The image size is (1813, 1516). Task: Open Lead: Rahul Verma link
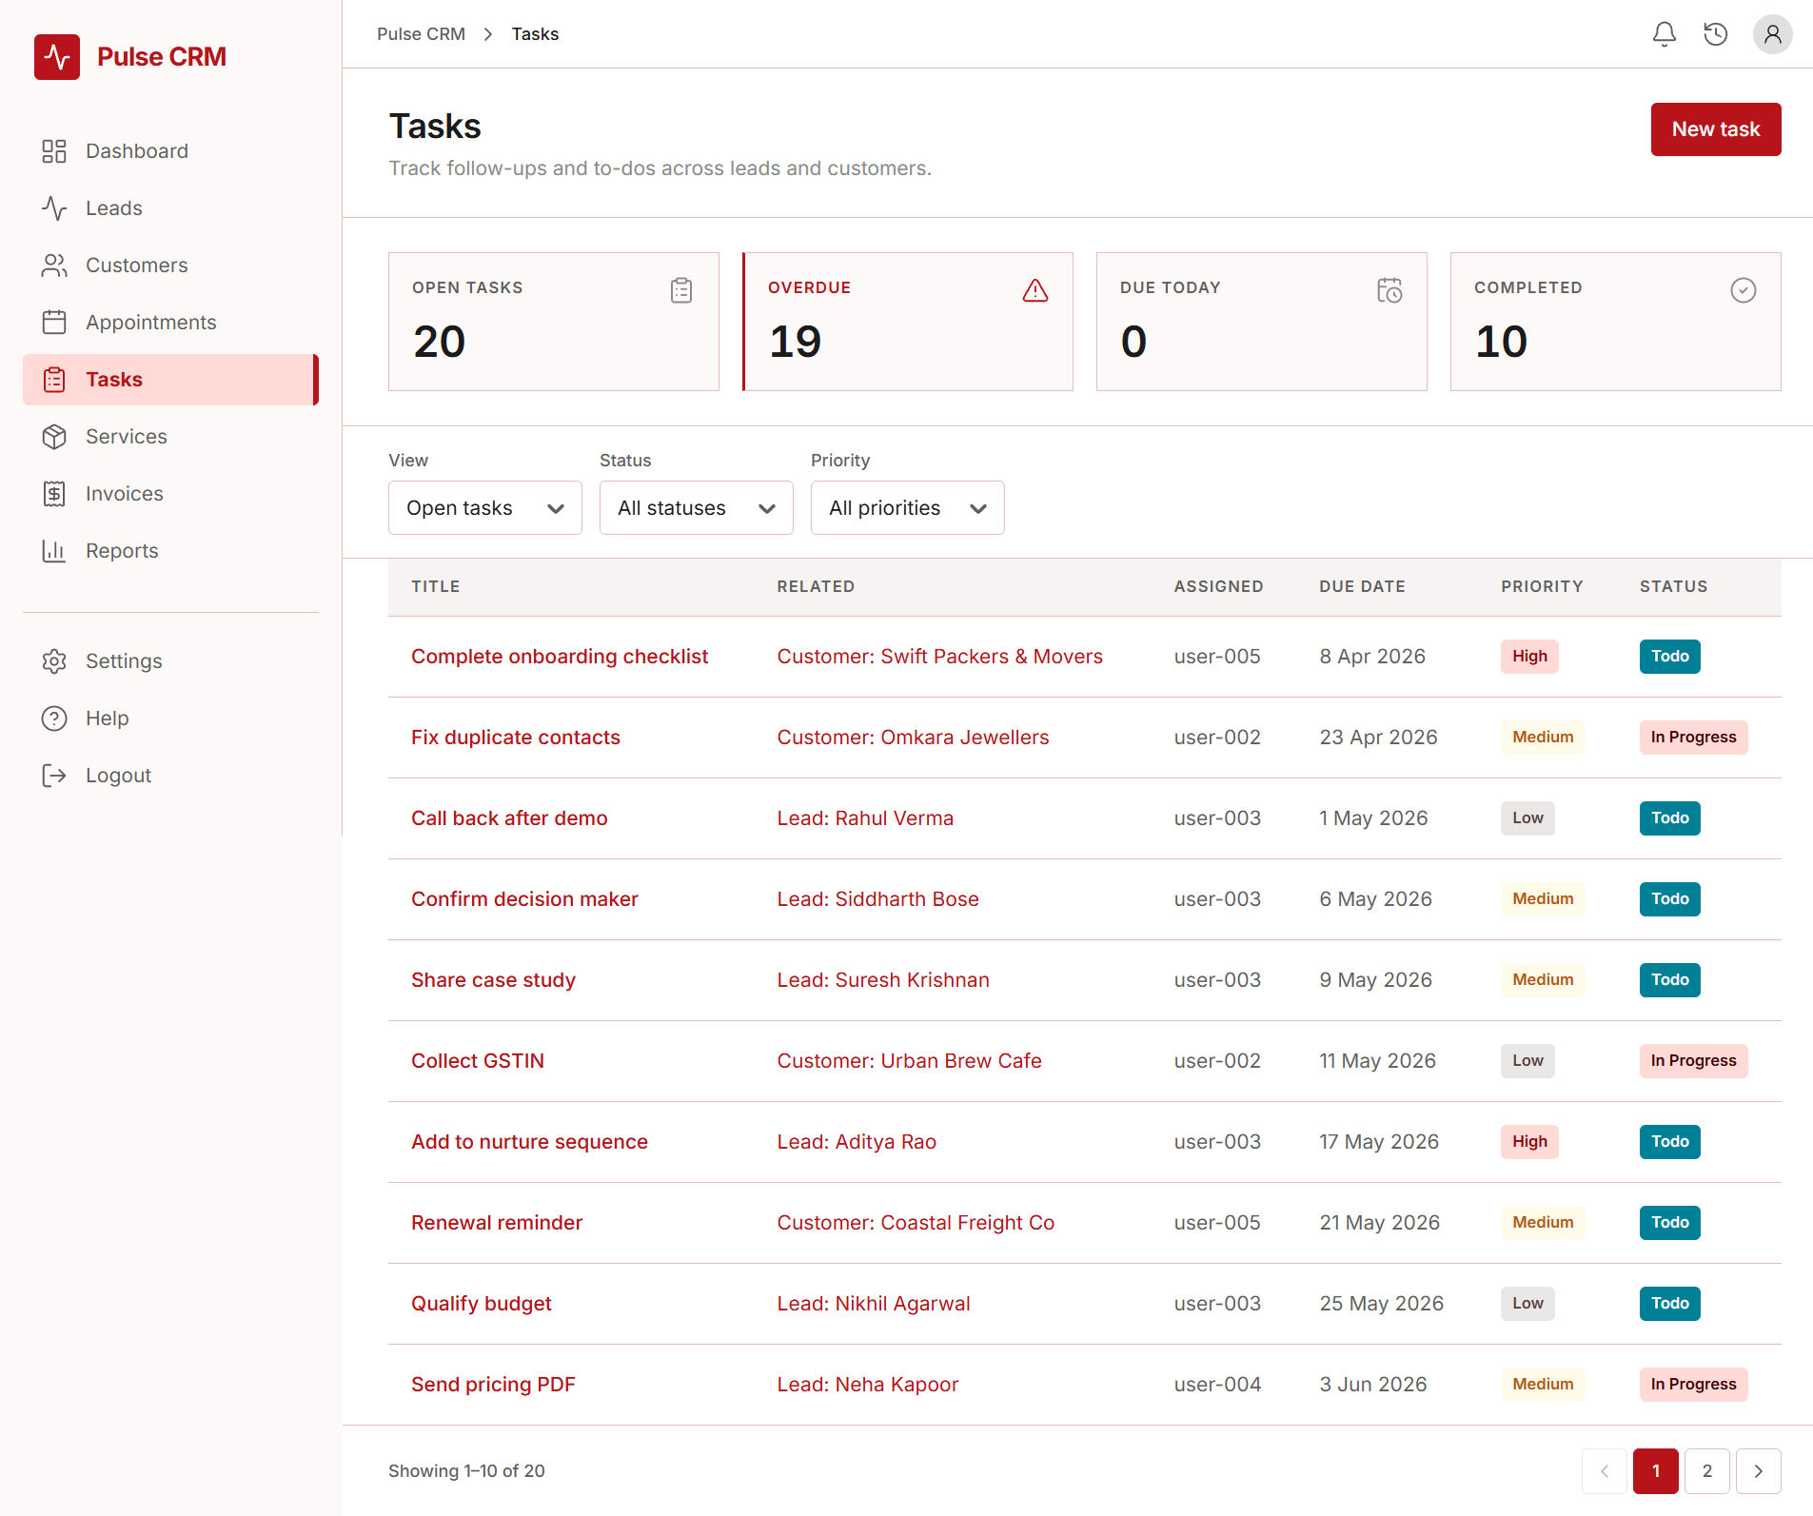coord(865,818)
